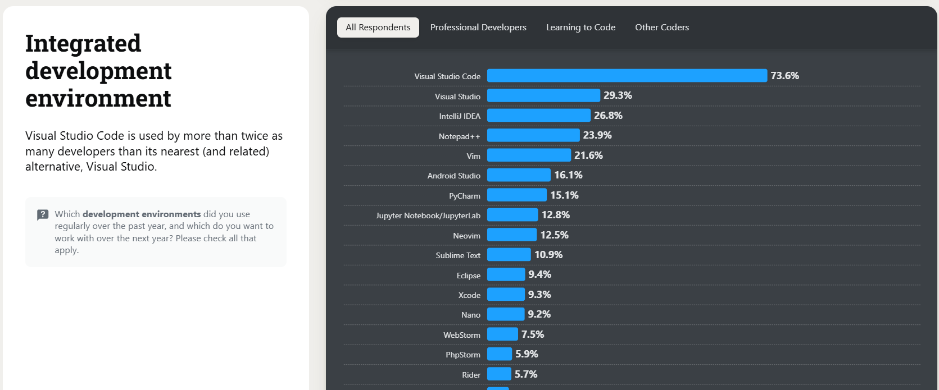Click the PyCharm bar
Viewport: 939px width, 390px height.
tap(516, 195)
